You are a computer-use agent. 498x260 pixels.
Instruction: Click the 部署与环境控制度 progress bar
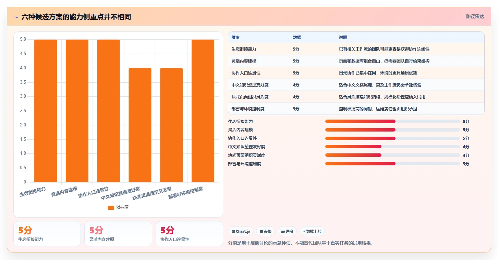pyautogui.click(x=392, y=164)
